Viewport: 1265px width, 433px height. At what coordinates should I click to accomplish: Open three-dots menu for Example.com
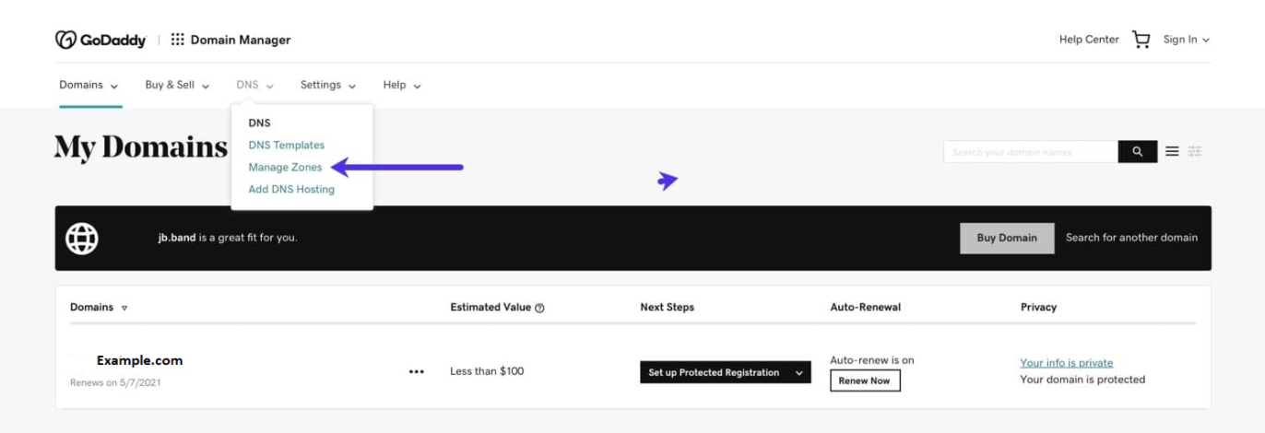coord(417,372)
